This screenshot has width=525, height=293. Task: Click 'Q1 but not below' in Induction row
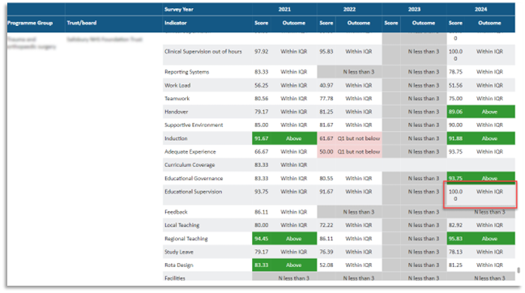[x=359, y=138]
